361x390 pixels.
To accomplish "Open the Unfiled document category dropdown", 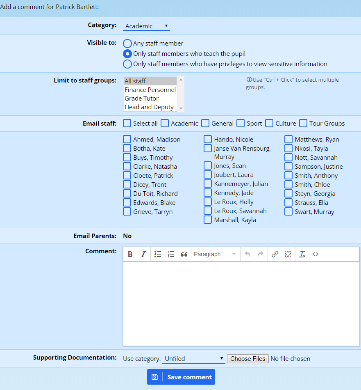I will pos(194,359).
